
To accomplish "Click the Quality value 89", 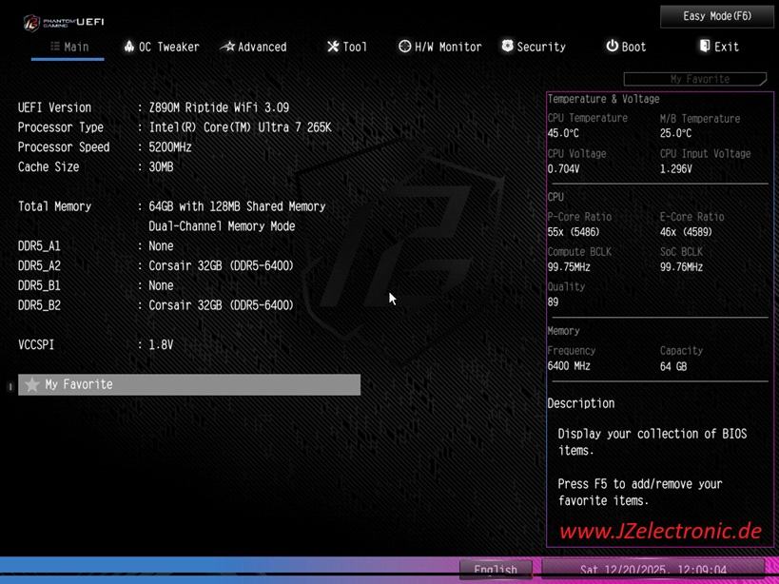I will coord(553,302).
